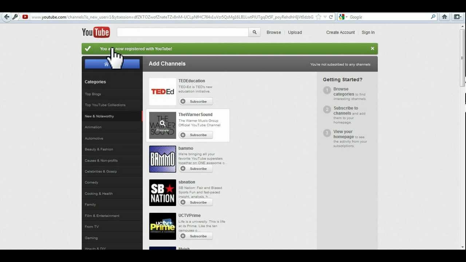Reload the page with refresh icon
Viewport: 466px width, 262px height.
(331, 17)
